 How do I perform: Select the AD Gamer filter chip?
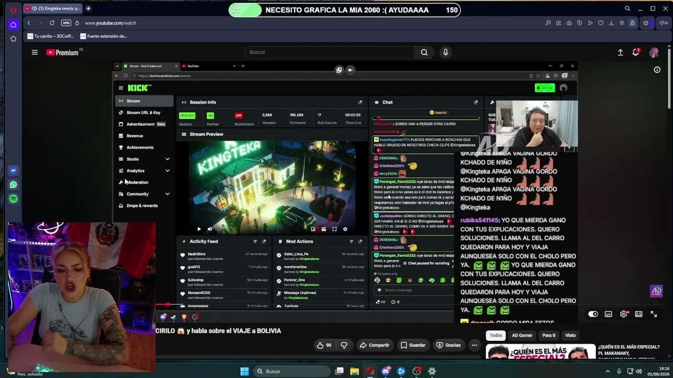pos(522,335)
